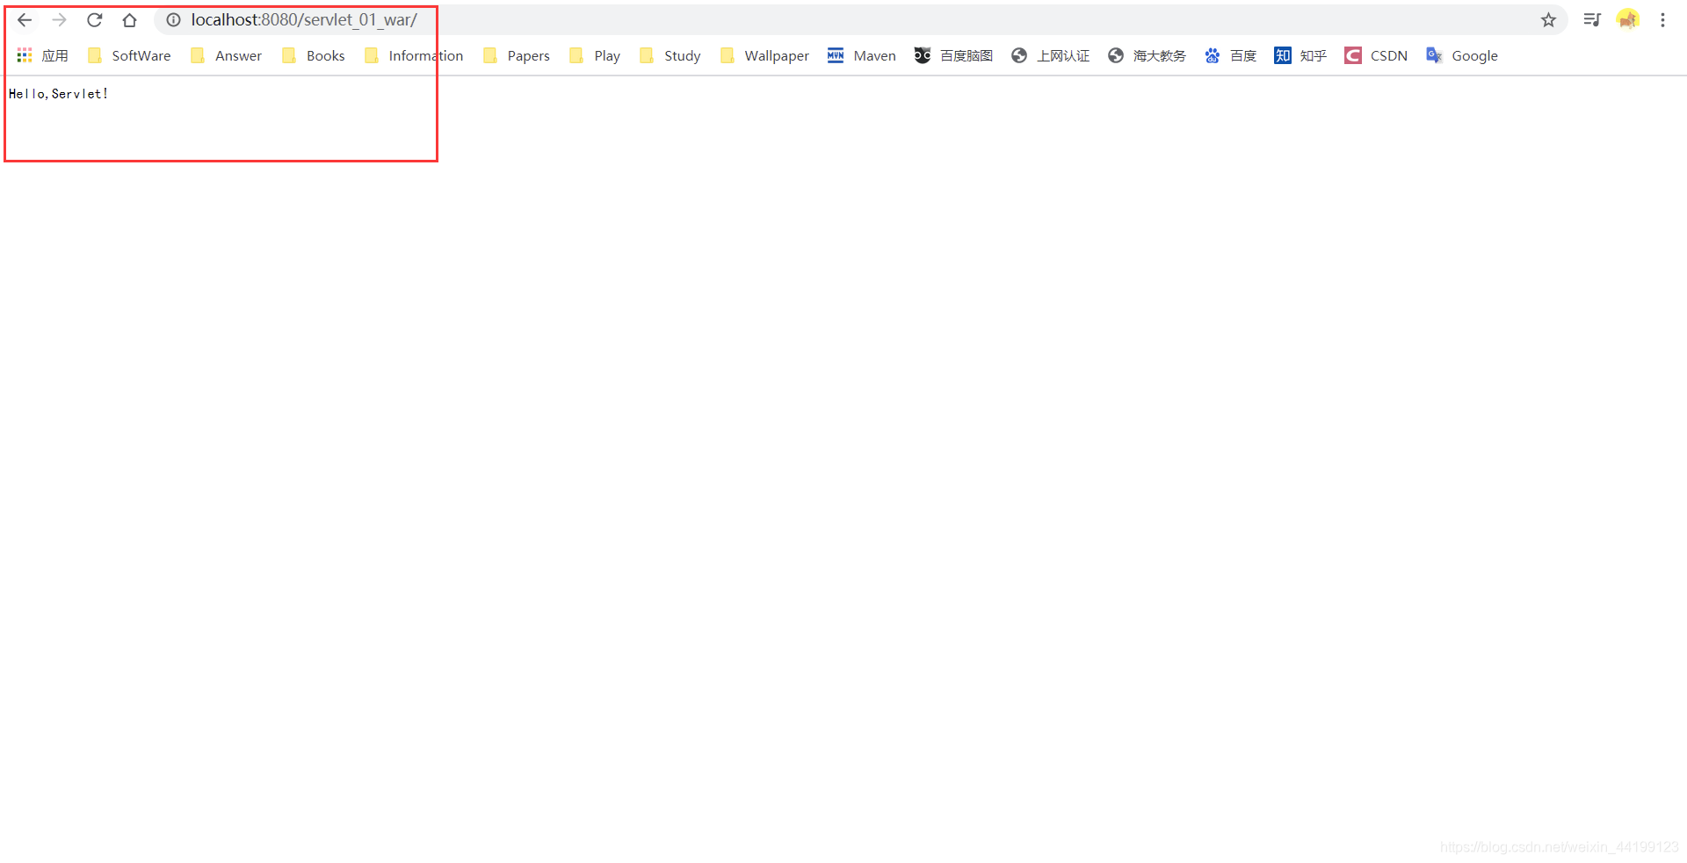Open the Papers bookmark folder
This screenshot has width=1687, height=863.
[x=517, y=55]
